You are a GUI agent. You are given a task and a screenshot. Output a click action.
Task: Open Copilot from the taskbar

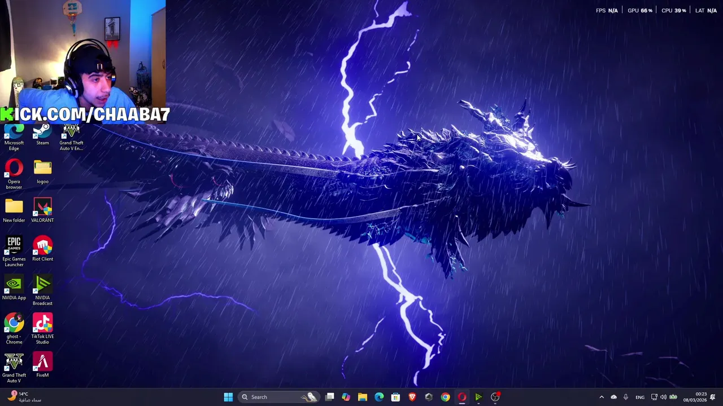346,397
